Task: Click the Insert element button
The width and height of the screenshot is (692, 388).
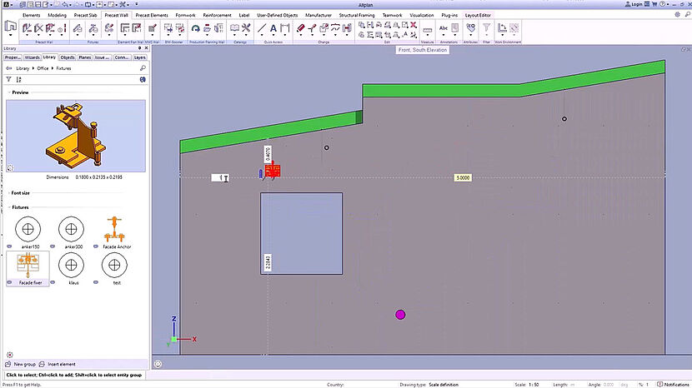Action: pos(58,364)
